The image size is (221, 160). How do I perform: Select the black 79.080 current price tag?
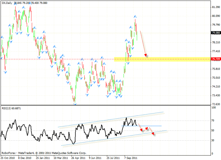pos(215,33)
